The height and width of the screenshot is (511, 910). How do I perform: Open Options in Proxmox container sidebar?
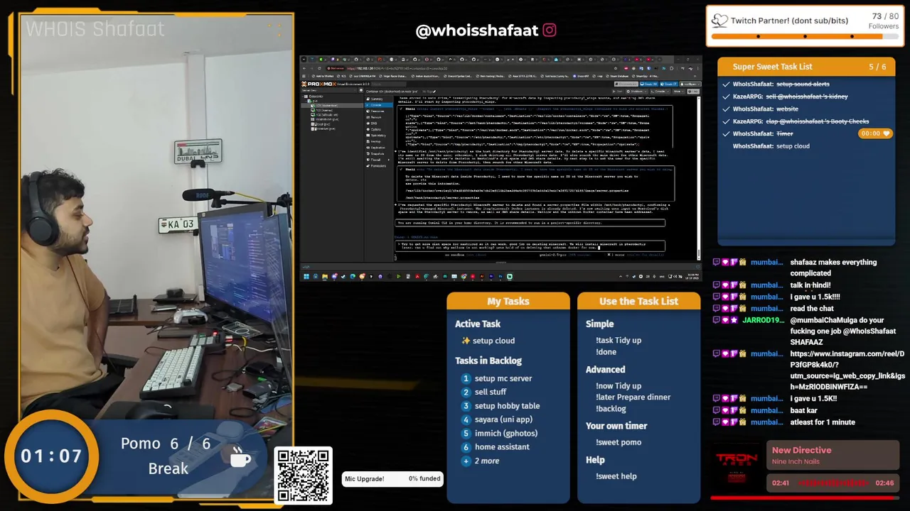tap(378, 129)
